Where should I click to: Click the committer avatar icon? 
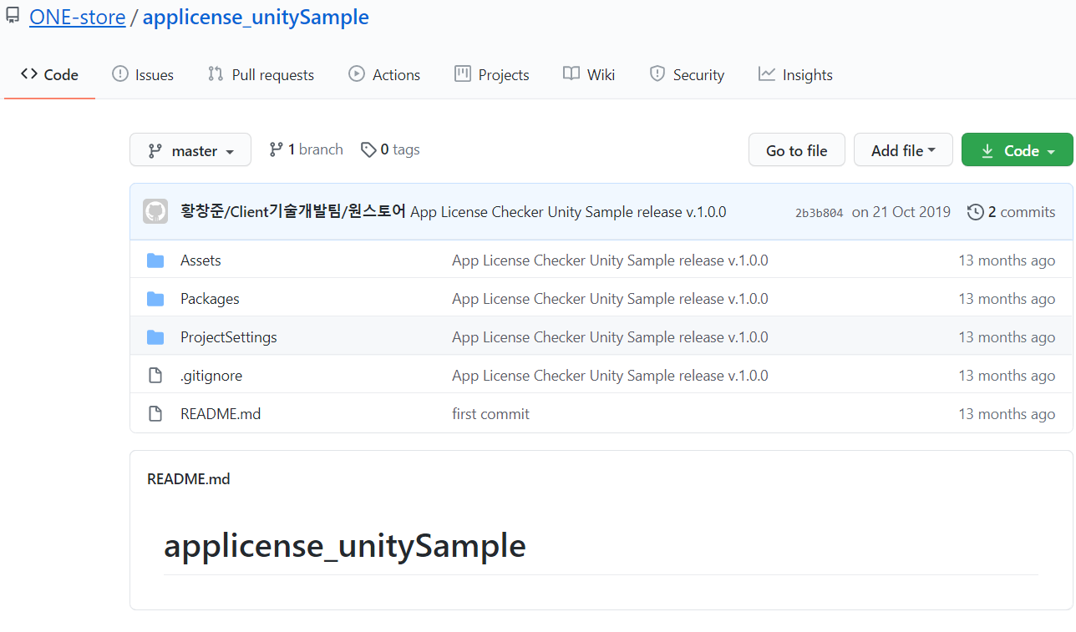point(155,211)
